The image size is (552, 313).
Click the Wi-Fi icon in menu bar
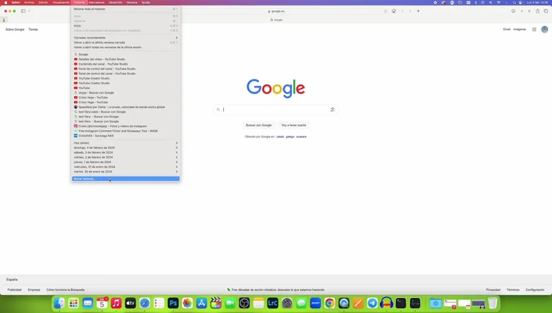coord(498,2)
